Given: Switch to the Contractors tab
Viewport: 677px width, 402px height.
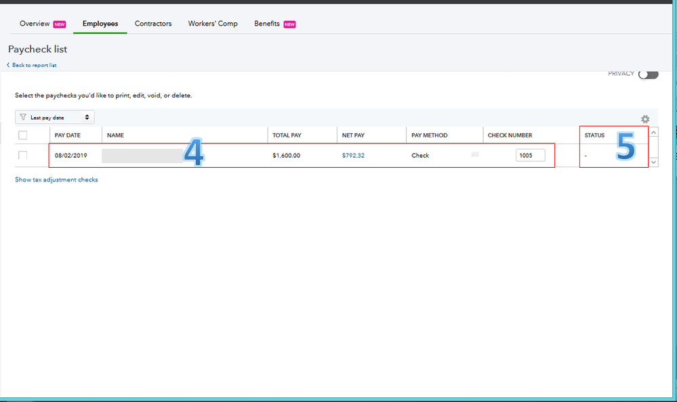Looking at the screenshot, I should [x=153, y=24].
